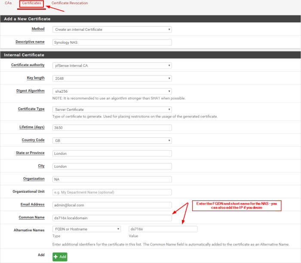
Task: Click the Alternative Names value field
Action: (x=163, y=229)
